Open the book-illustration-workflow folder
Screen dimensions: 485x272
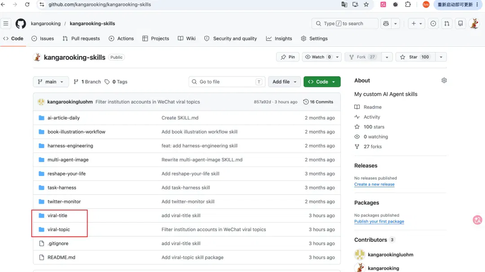tap(76, 132)
